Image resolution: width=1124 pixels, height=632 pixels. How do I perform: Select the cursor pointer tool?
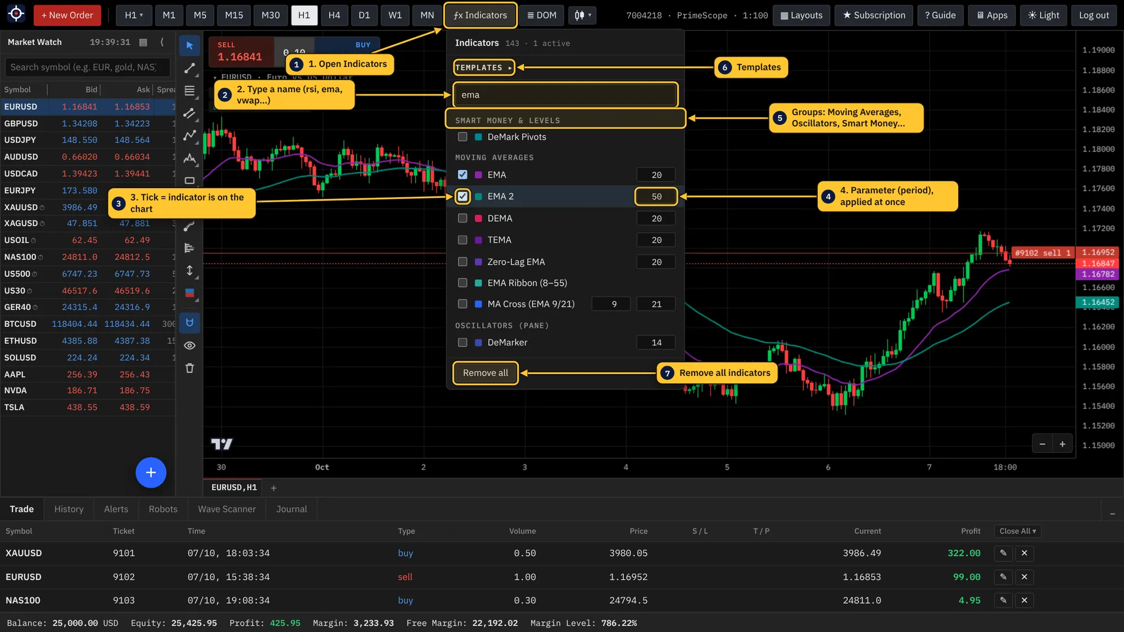tap(189, 46)
